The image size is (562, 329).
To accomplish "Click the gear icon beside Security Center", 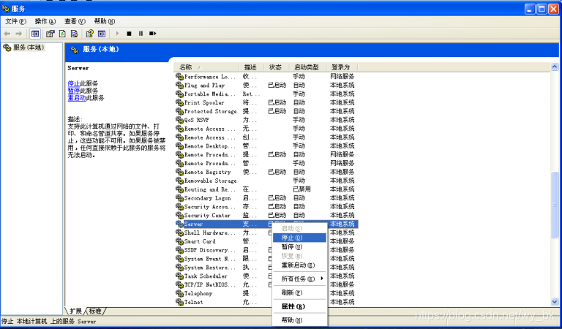I will coord(179,215).
